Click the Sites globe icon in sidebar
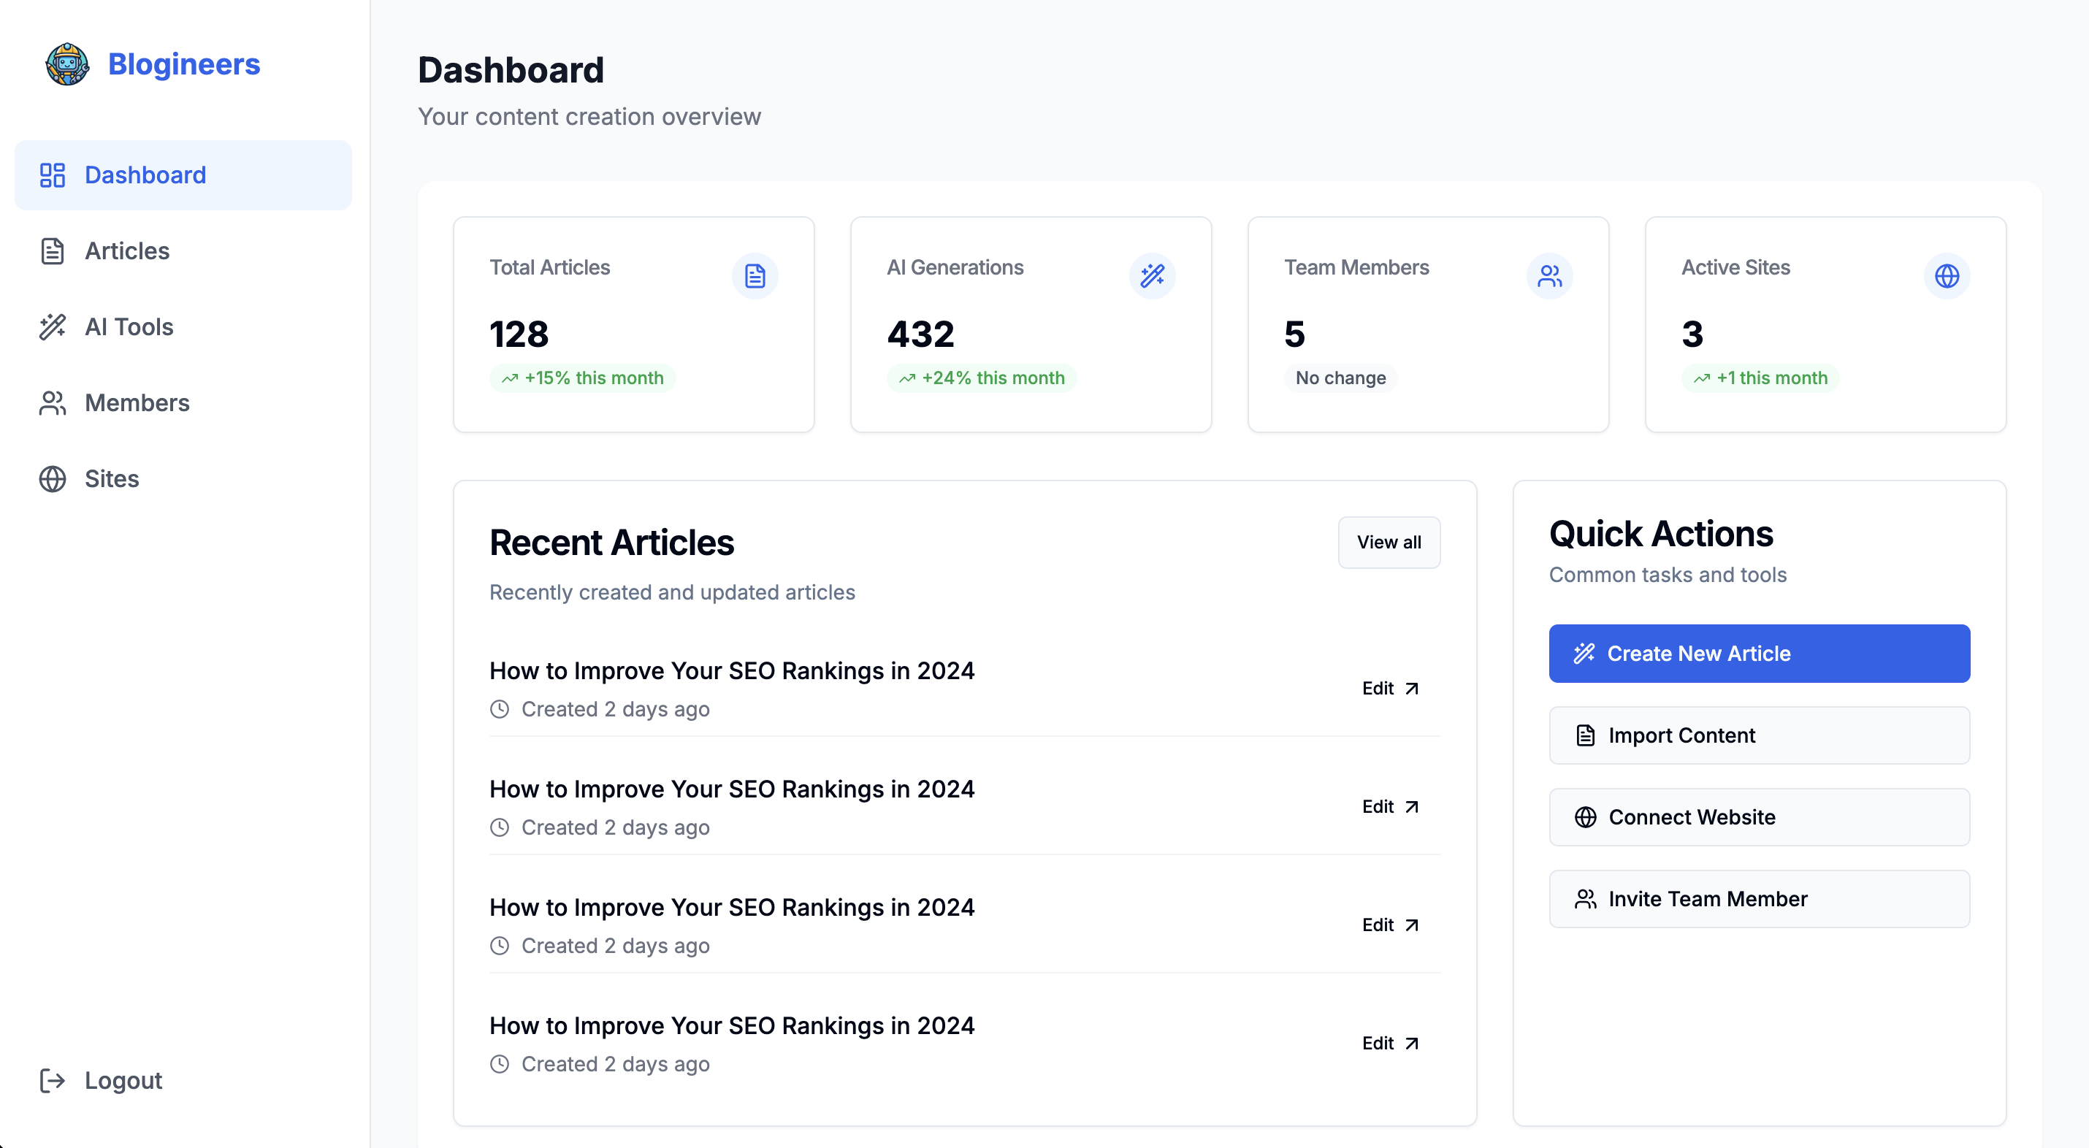The width and height of the screenshot is (2089, 1148). [x=53, y=479]
